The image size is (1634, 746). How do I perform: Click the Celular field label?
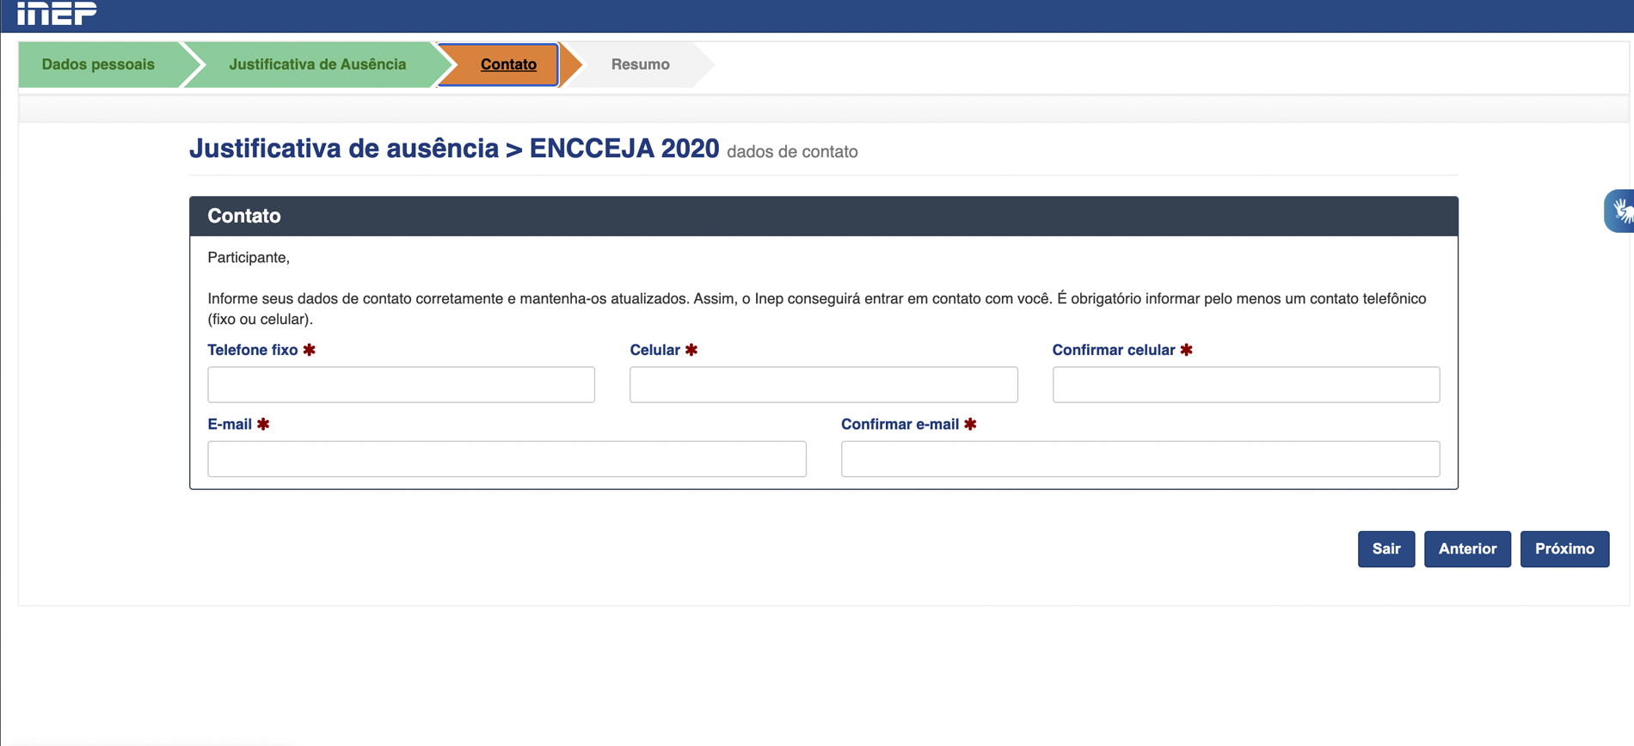point(654,350)
